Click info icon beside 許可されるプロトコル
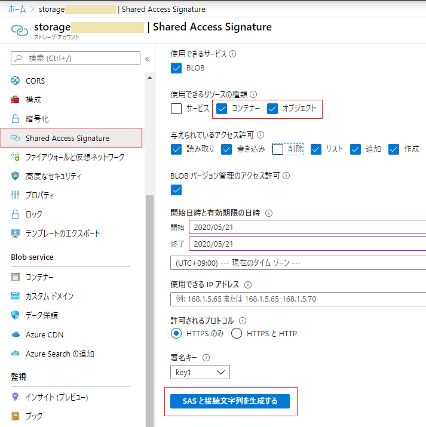The width and height of the screenshot is (426, 427). pyautogui.click(x=243, y=321)
